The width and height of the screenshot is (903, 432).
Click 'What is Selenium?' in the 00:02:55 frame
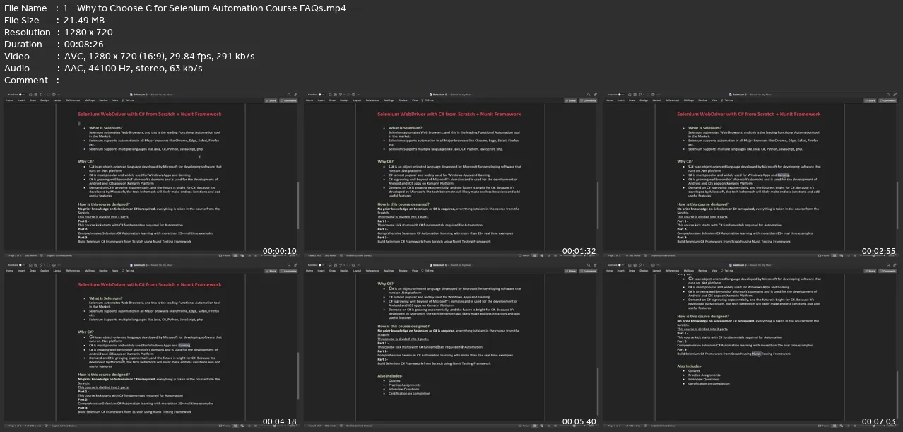(x=705, y=128)
